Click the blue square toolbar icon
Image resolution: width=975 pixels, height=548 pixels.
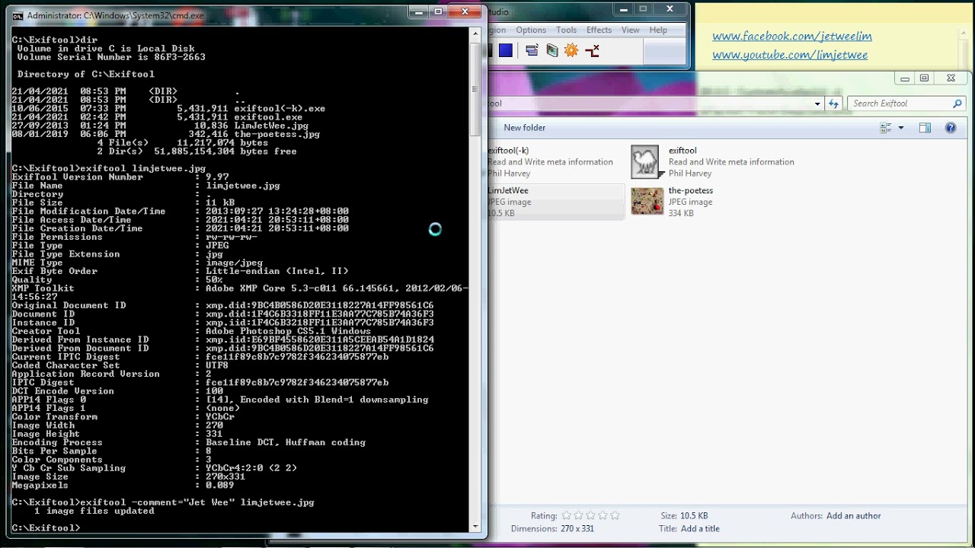point(506,51)
